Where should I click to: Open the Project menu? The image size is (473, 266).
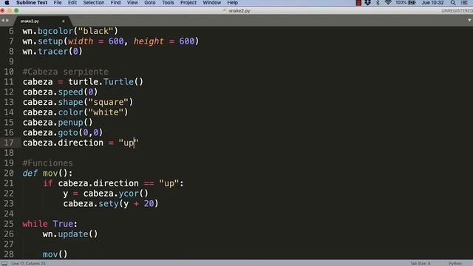188,3
